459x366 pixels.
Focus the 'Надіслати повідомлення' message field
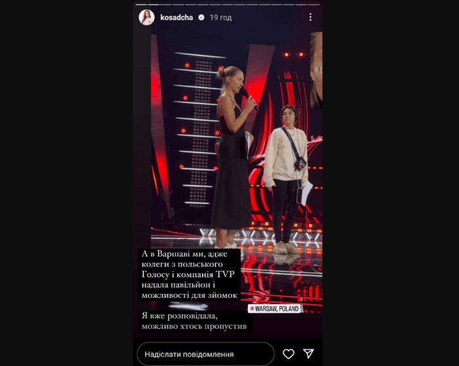[205, 354]
